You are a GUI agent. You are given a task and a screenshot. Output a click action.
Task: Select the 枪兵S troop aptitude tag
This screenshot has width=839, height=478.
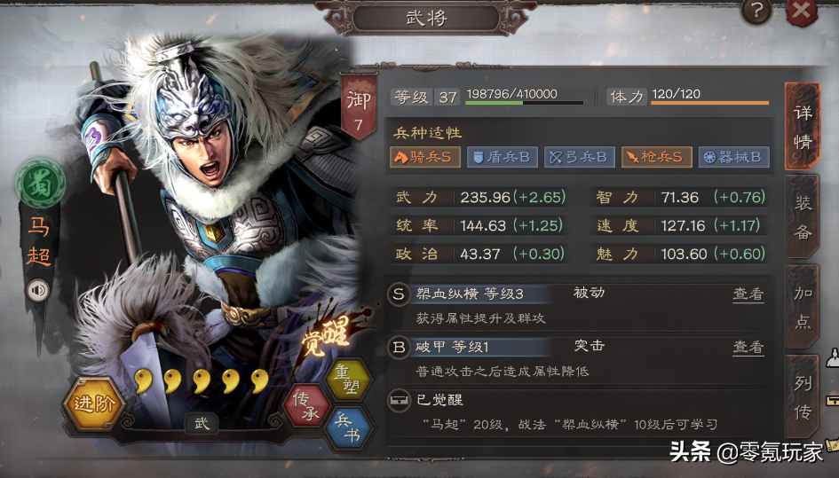[656, 157]
